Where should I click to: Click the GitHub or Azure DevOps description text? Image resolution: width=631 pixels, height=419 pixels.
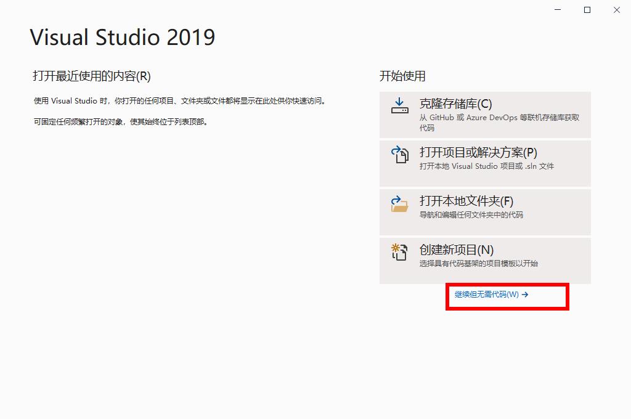pos(499,123)
